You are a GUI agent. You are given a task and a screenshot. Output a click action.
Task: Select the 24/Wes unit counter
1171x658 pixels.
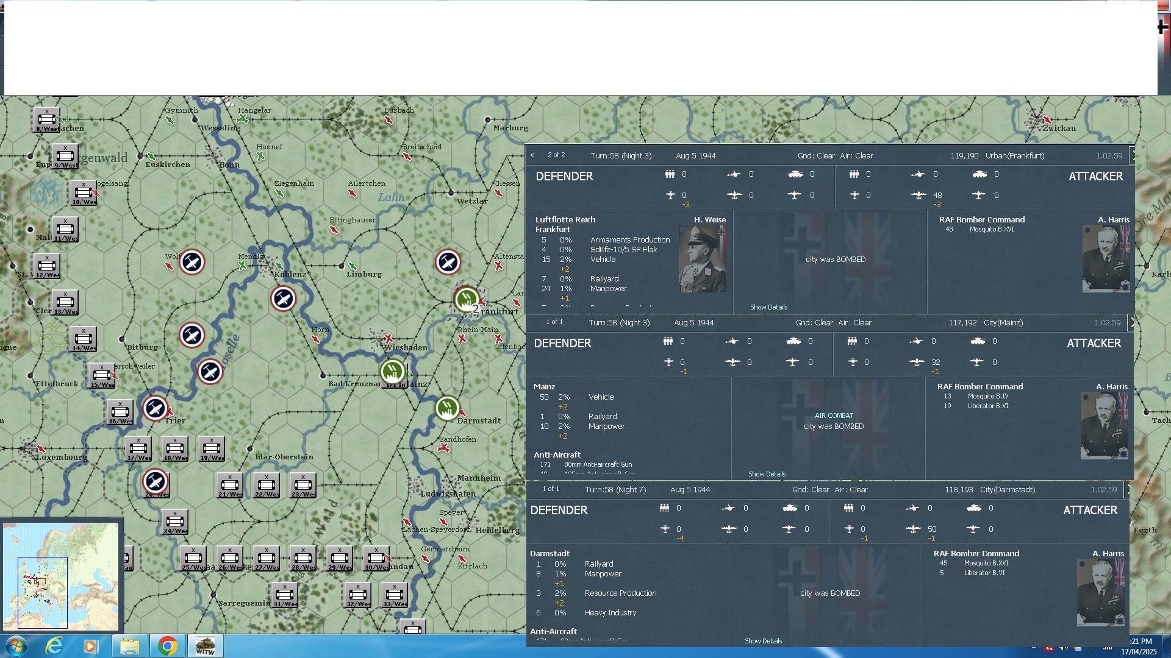pos(175,522)
